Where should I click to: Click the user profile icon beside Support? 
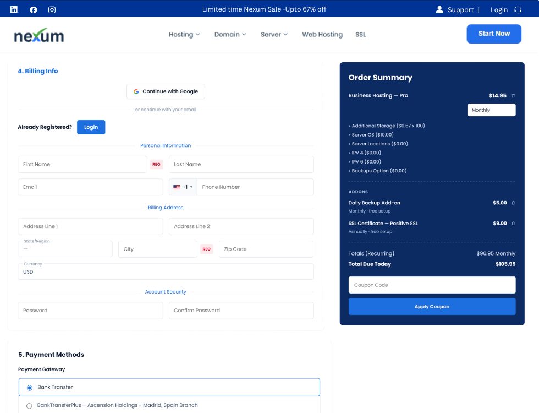click(x=439, y=10)
